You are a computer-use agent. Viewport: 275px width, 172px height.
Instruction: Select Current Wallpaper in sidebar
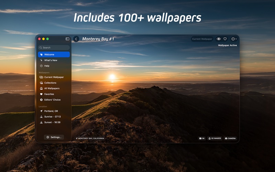(x=54, y=77)
